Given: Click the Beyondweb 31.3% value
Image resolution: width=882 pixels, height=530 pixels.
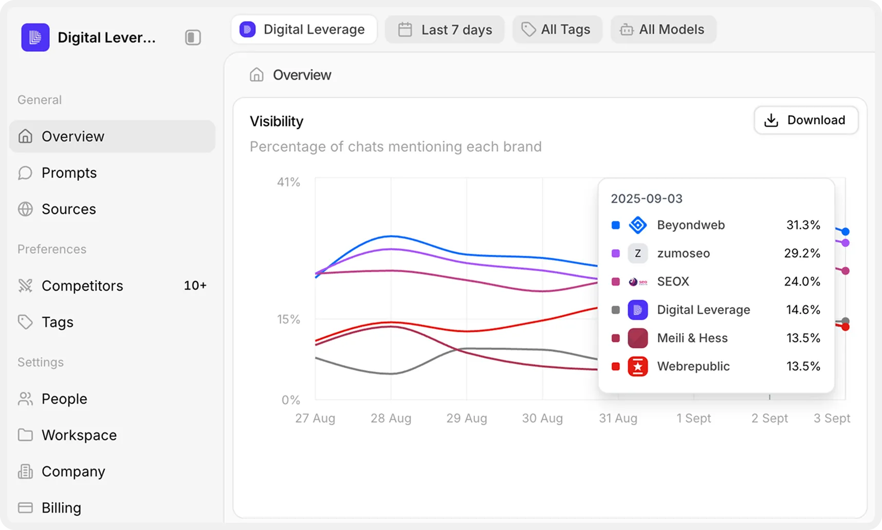Looking at the screenshot, I should pyautogui.click(x=803, y=225).
